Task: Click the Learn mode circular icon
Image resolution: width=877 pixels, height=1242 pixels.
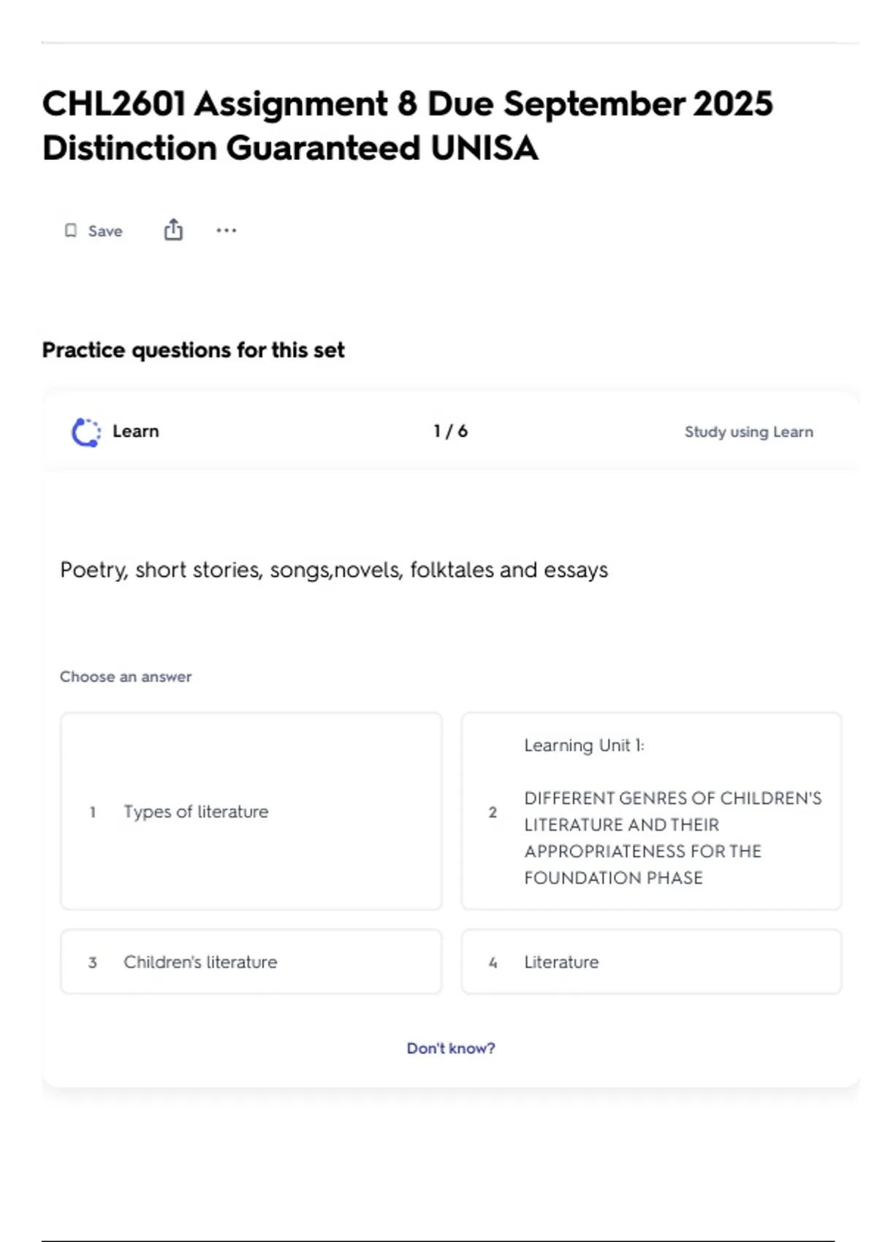Action: (86, 432)
